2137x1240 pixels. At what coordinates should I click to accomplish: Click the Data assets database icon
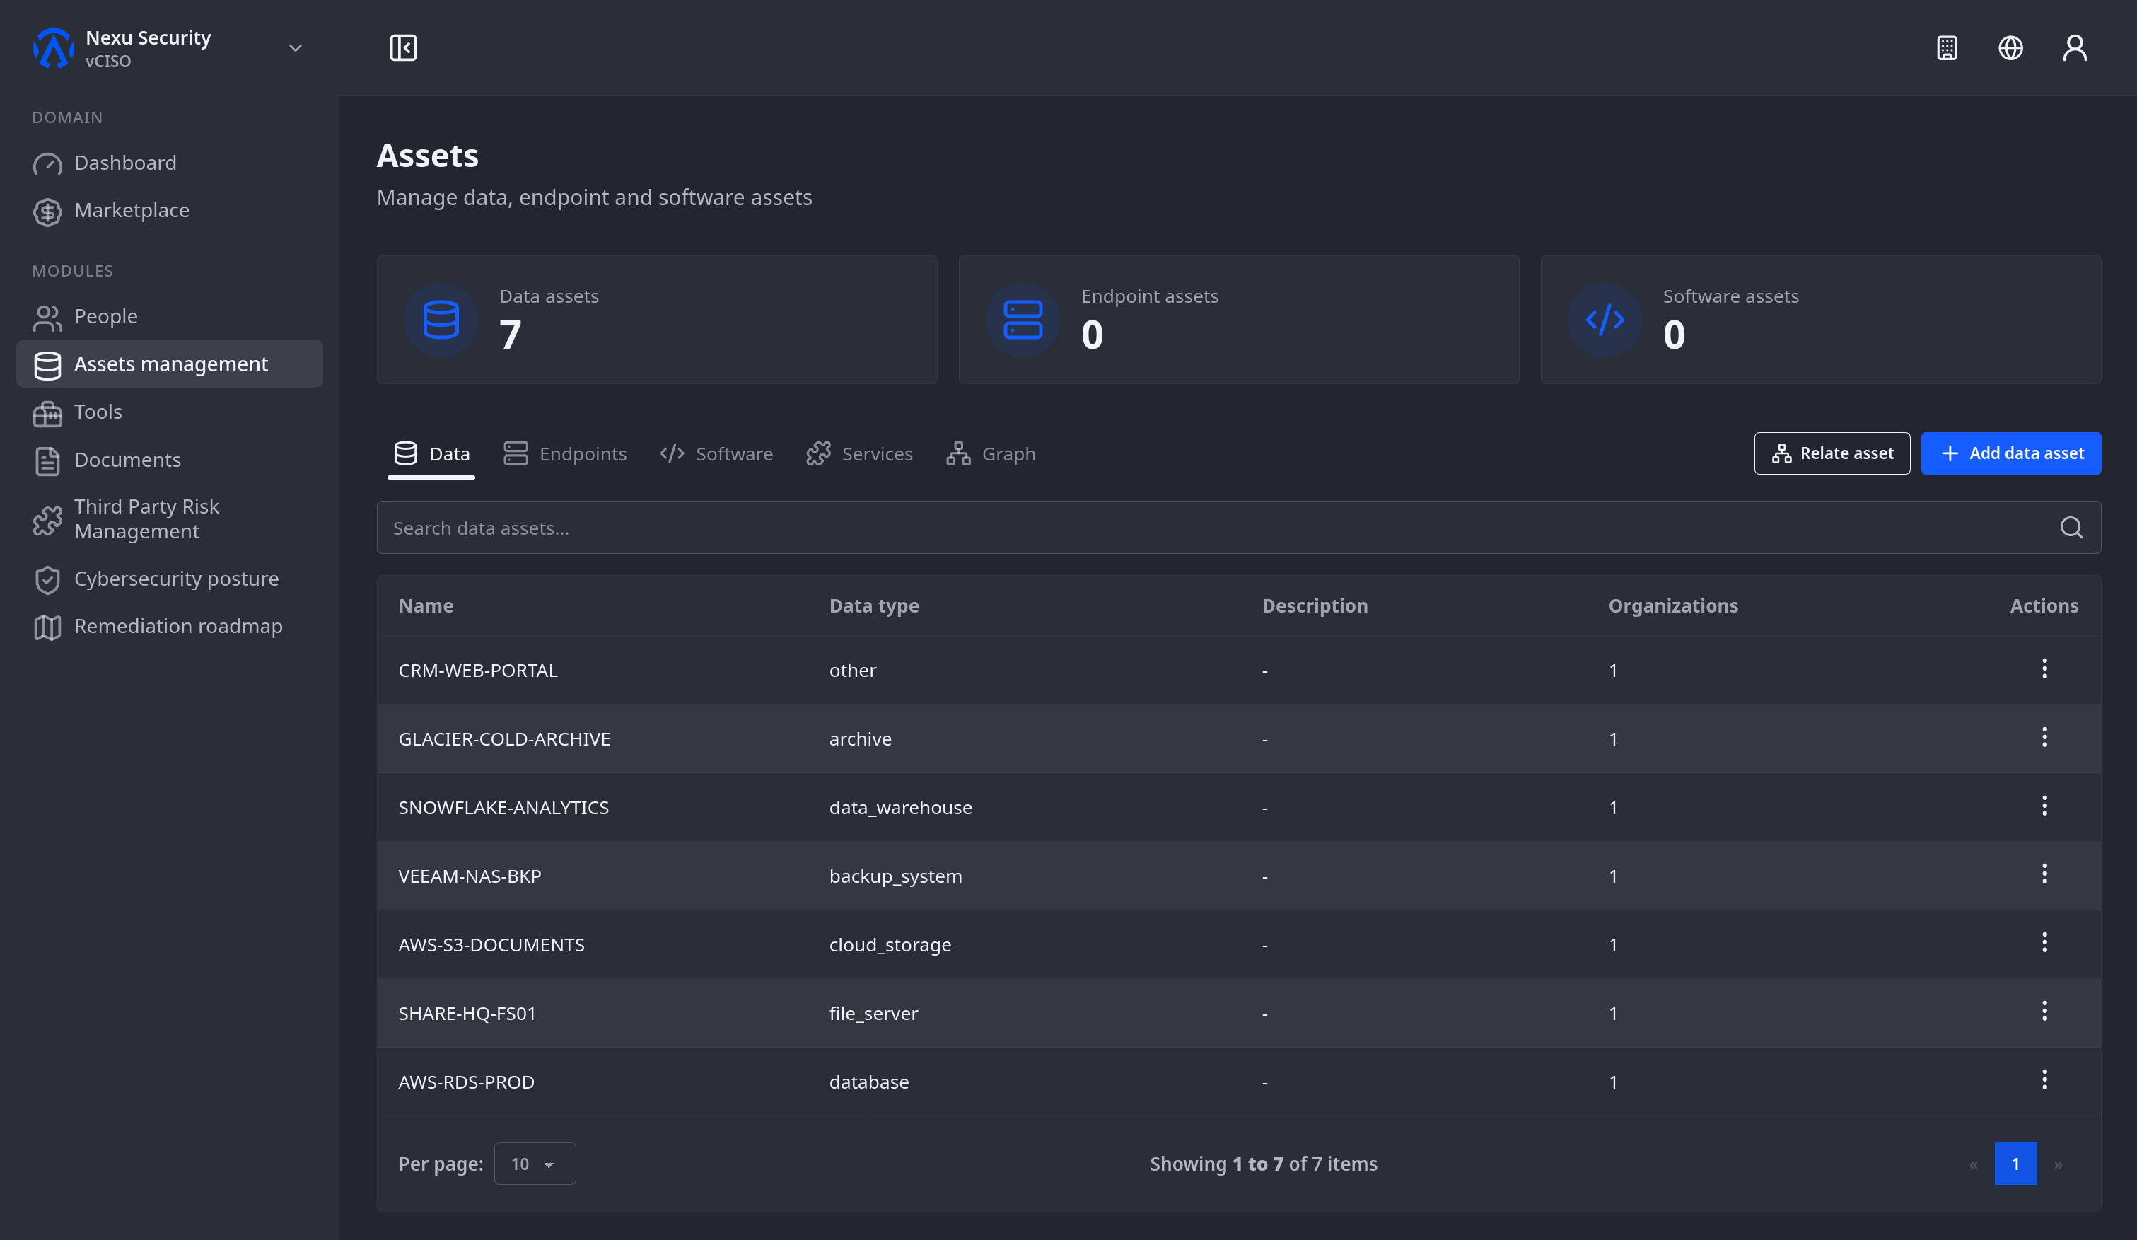pyautogui.click(x=441, y=320)
